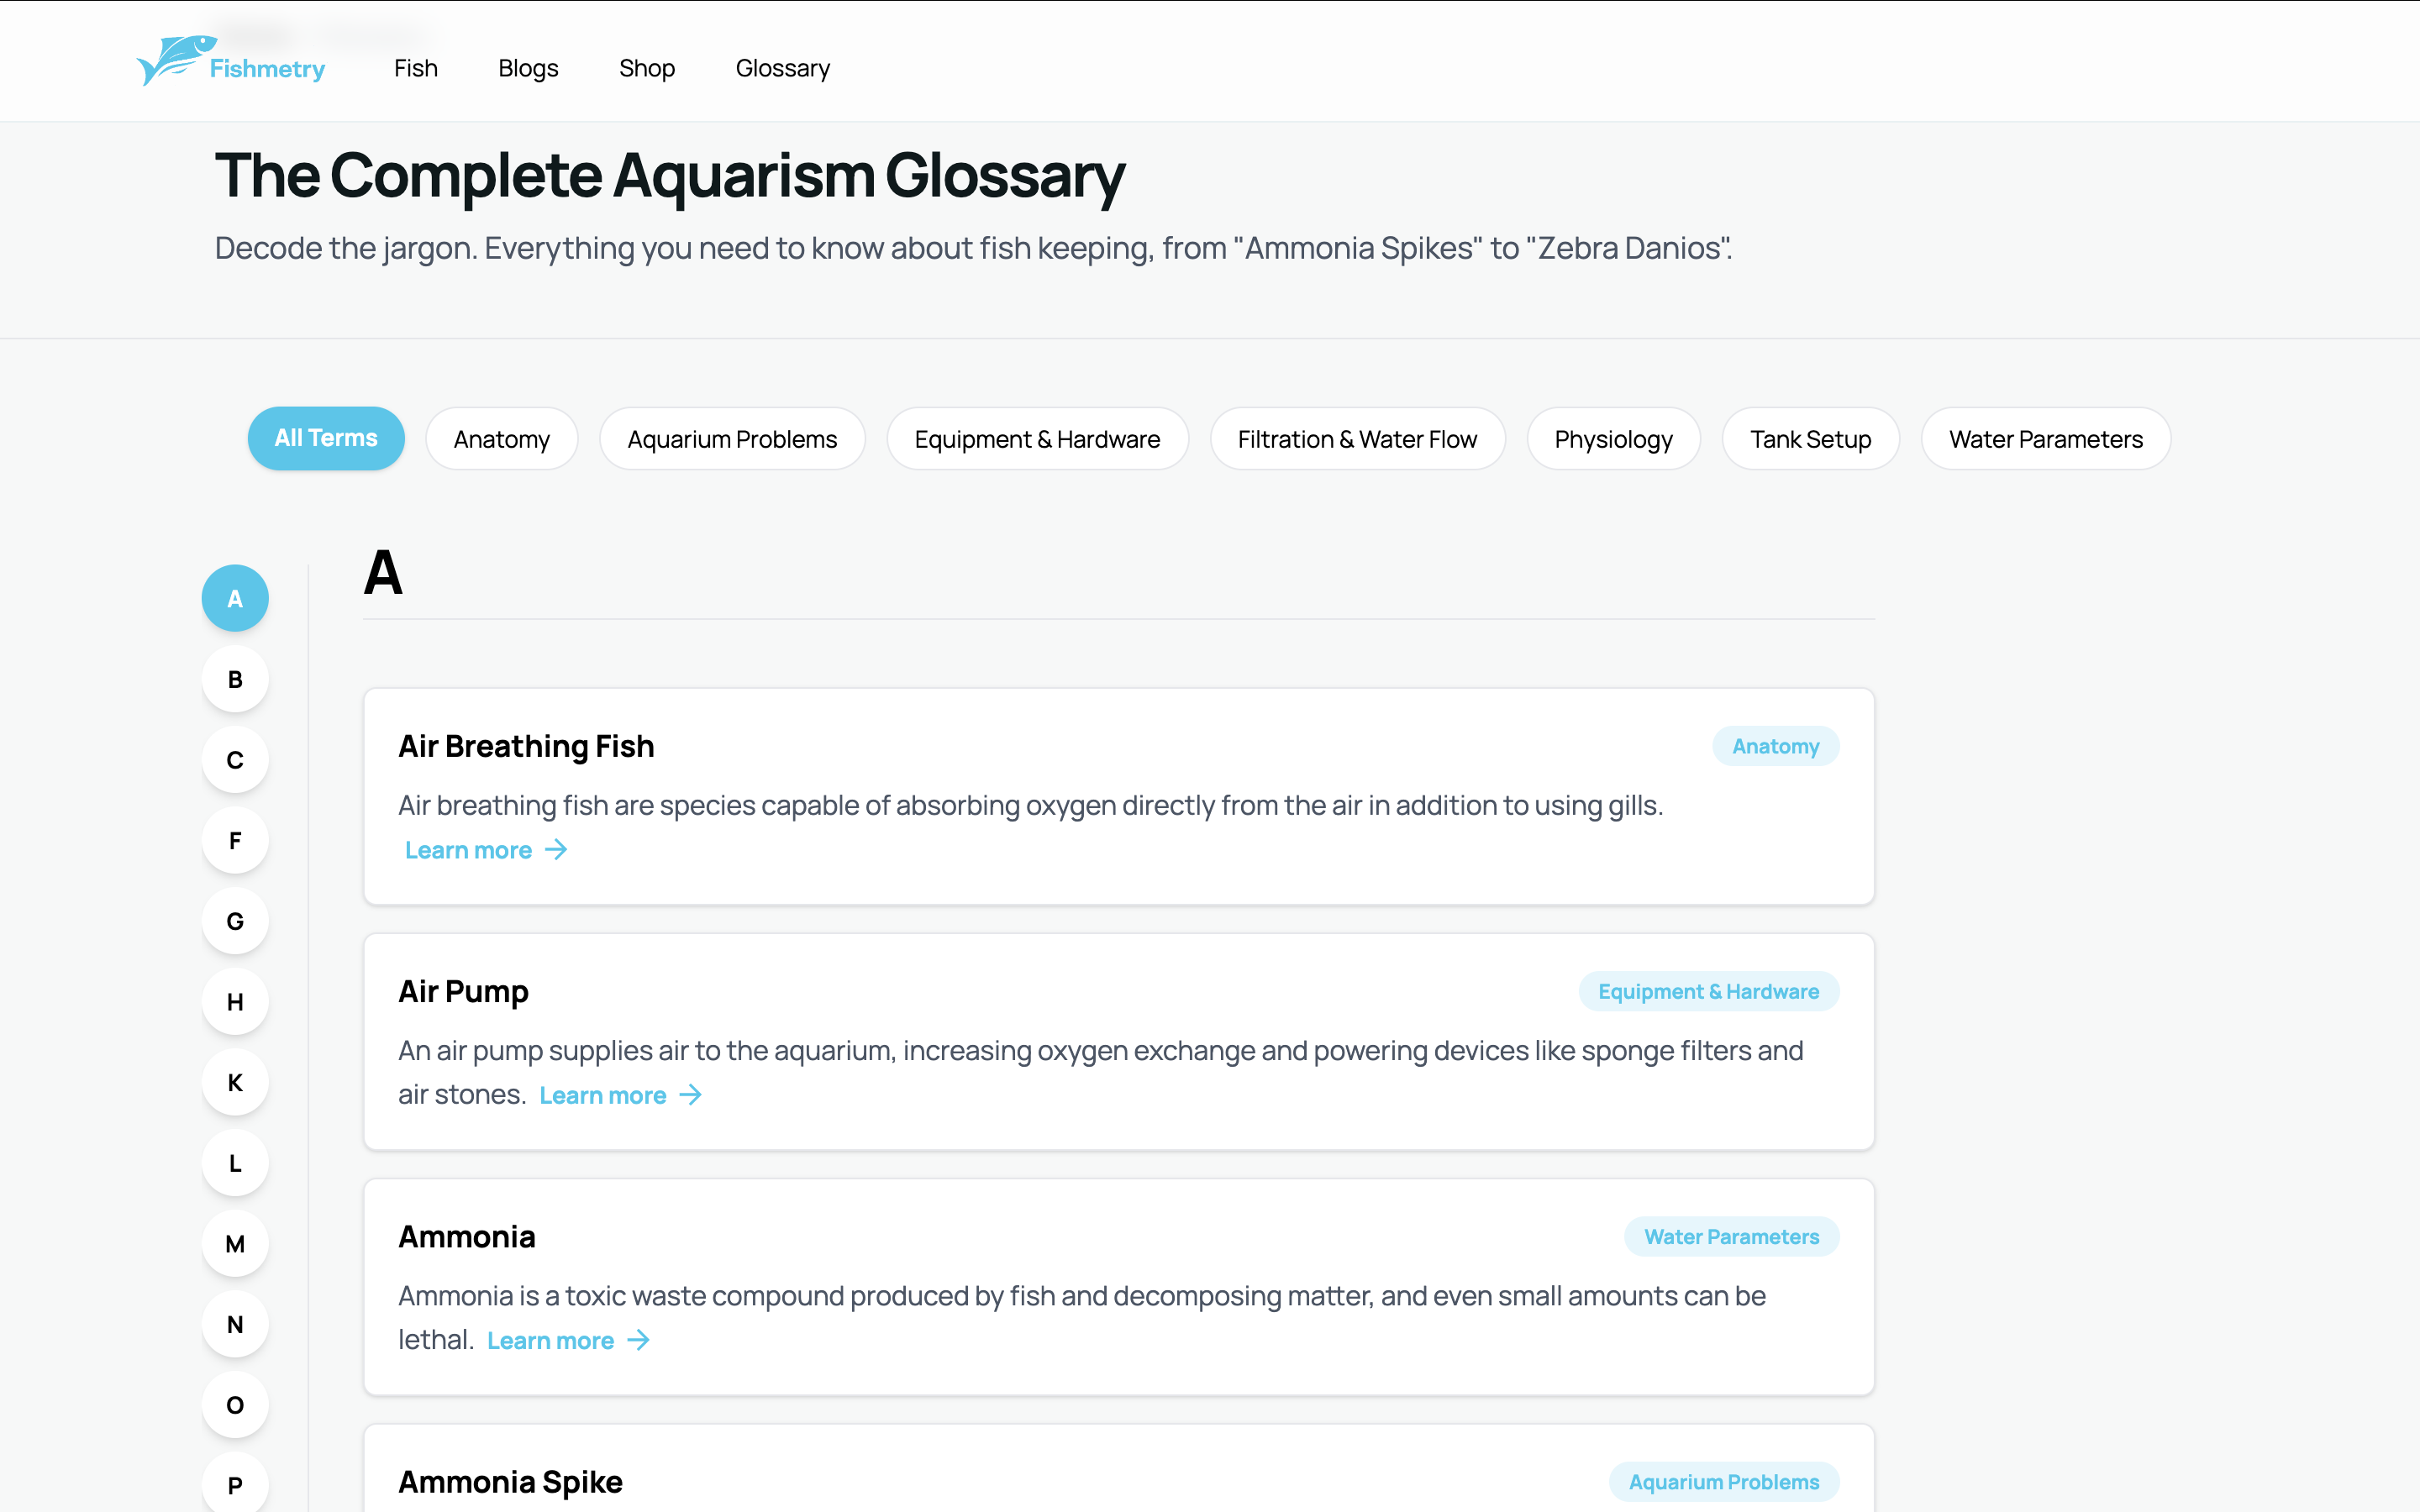The height and width of the screenshot is (1512, 2420).
Task: Enable the Anatomy category filter
Action: click(501, 438)
